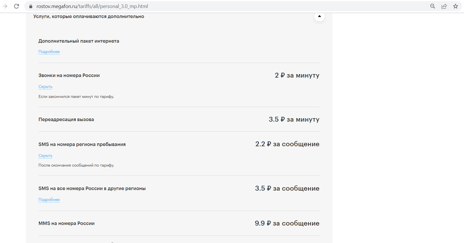The height and width of the screenshot is (243, 464).
Task: Click the share page icon
Action: pos(444,6)
